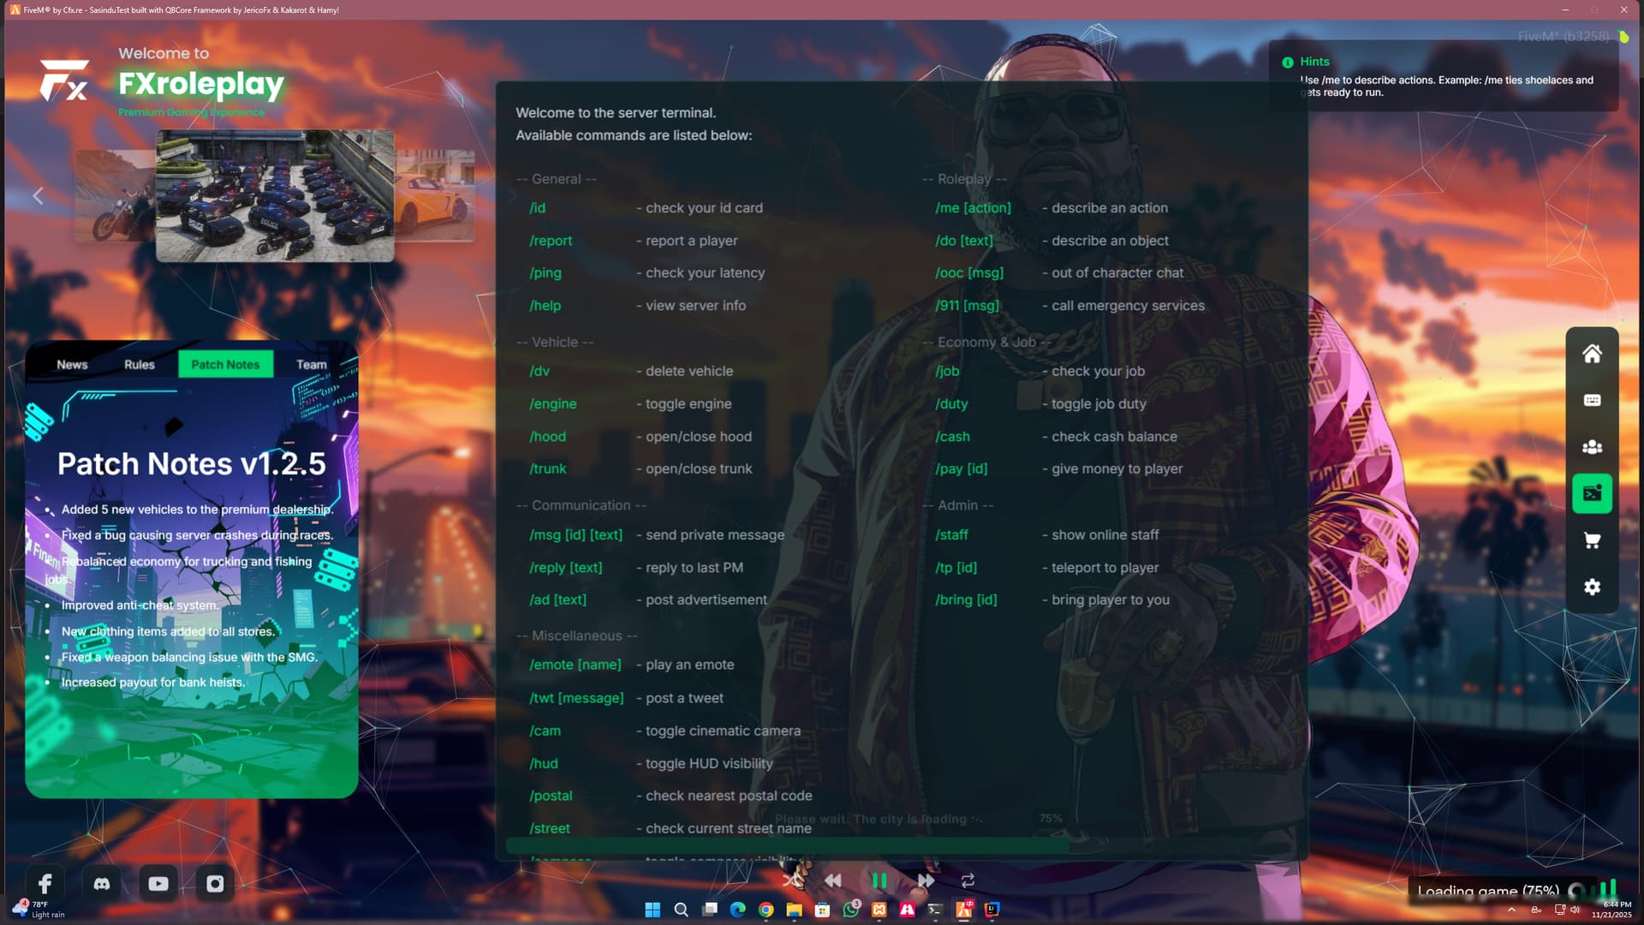Viewport: 1644px width, 925px height.
Task: Open the Instagram social link icon
Action: (x=215, y=883)
